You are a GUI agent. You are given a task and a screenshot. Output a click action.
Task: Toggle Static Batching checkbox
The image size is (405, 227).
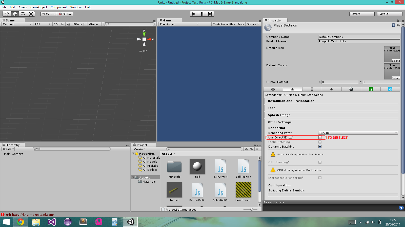point(320,142)
